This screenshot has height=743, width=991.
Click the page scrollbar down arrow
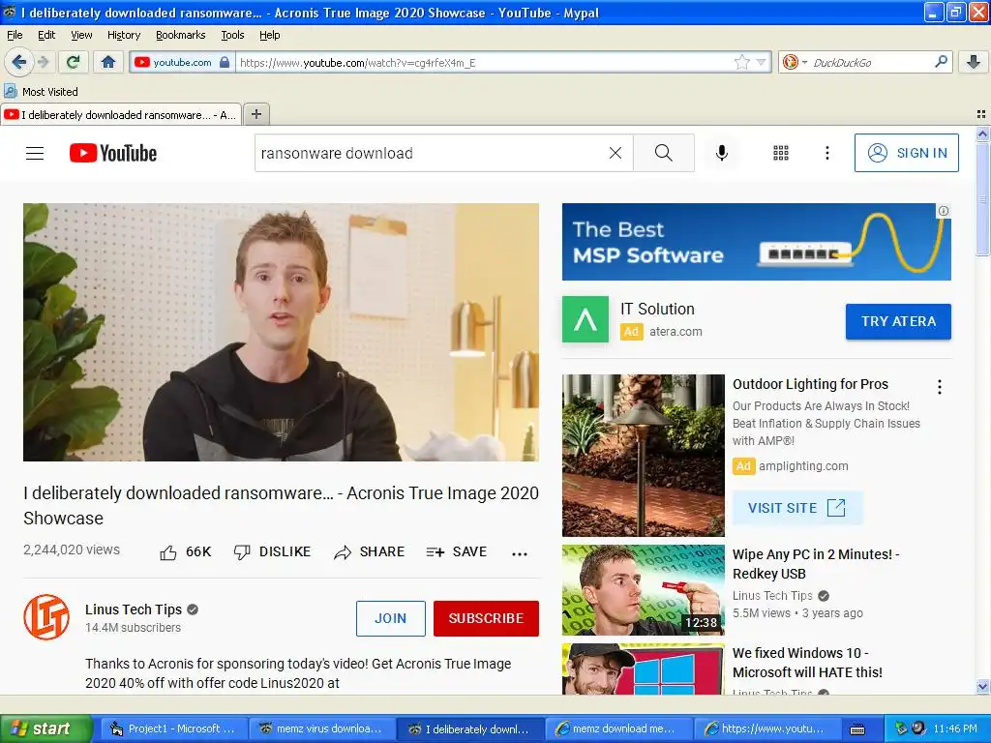[x=982, y=687]
